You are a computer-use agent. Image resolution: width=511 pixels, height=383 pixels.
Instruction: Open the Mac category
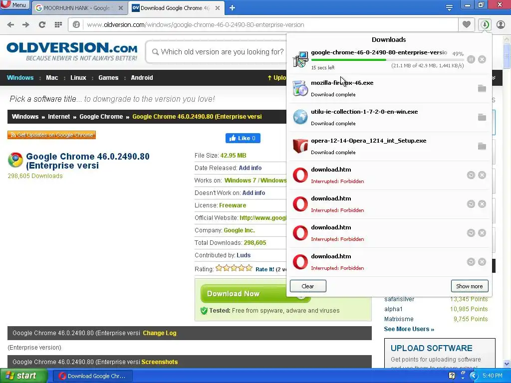(52, 78)
